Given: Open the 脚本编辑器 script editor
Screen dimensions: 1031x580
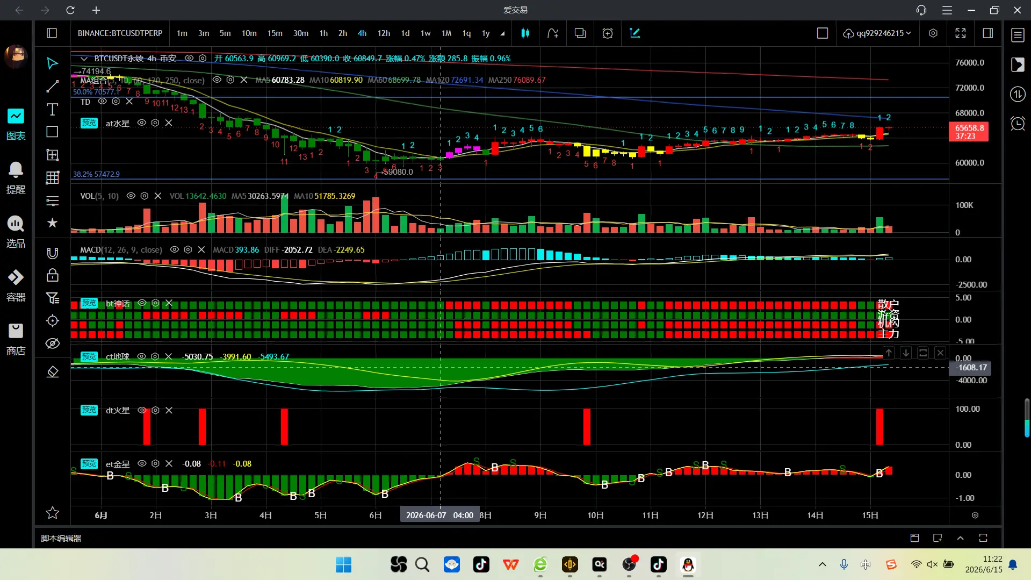Looking at the screenshot, I should [61, 538].
